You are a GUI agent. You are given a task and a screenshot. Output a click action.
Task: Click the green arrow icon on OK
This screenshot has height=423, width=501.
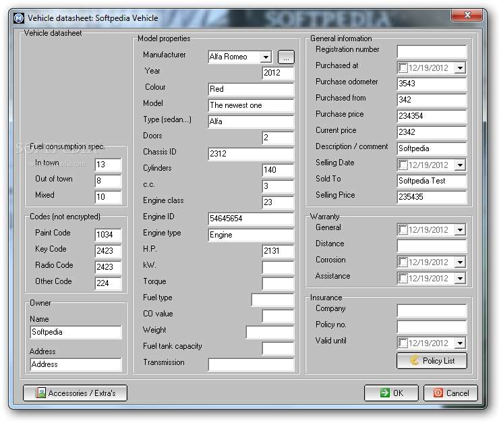pyautogui.click(x=385, y=393)
